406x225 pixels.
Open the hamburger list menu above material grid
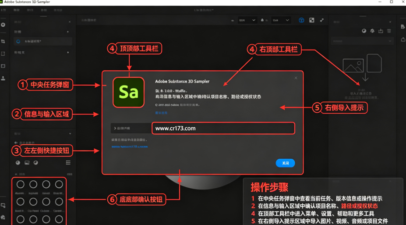tap(68, 163)
